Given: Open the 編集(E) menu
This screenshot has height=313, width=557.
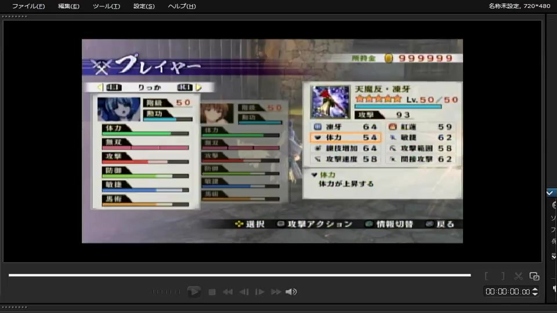Looking at the screenshot, I should tap(68, 6).
